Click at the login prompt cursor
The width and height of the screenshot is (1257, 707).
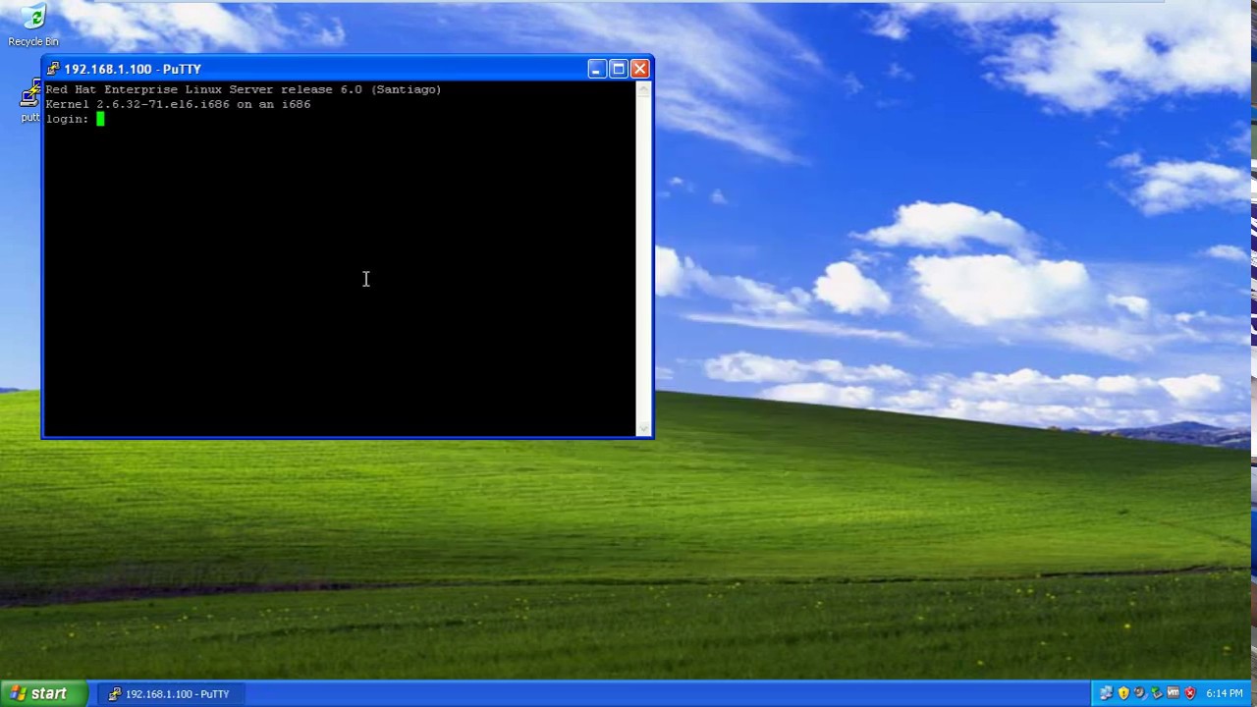point(100,119)
